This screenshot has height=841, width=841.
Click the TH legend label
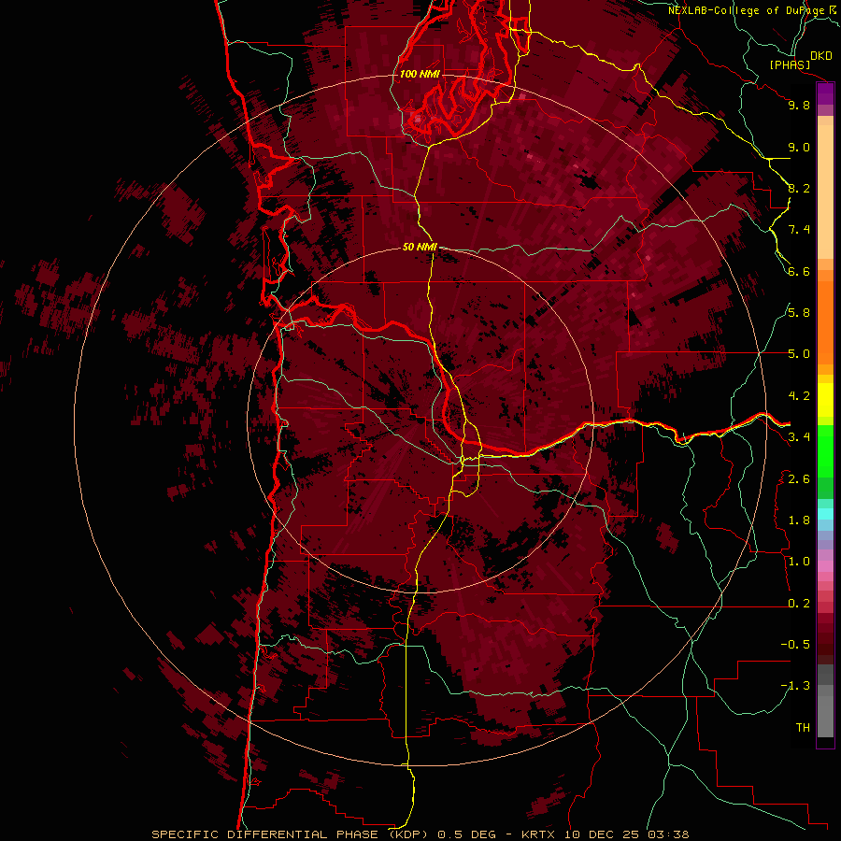(803, 728)
